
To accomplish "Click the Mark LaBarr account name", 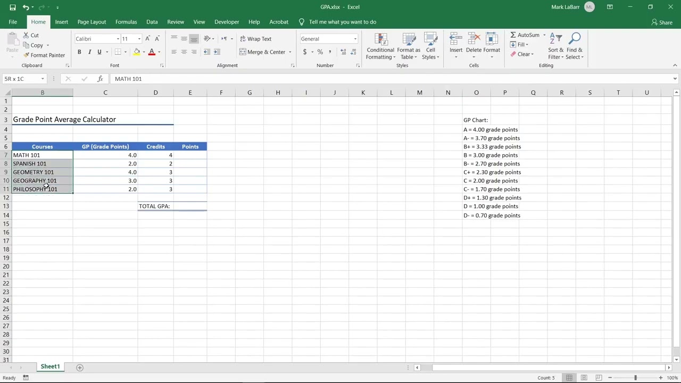I will [566, 7].
